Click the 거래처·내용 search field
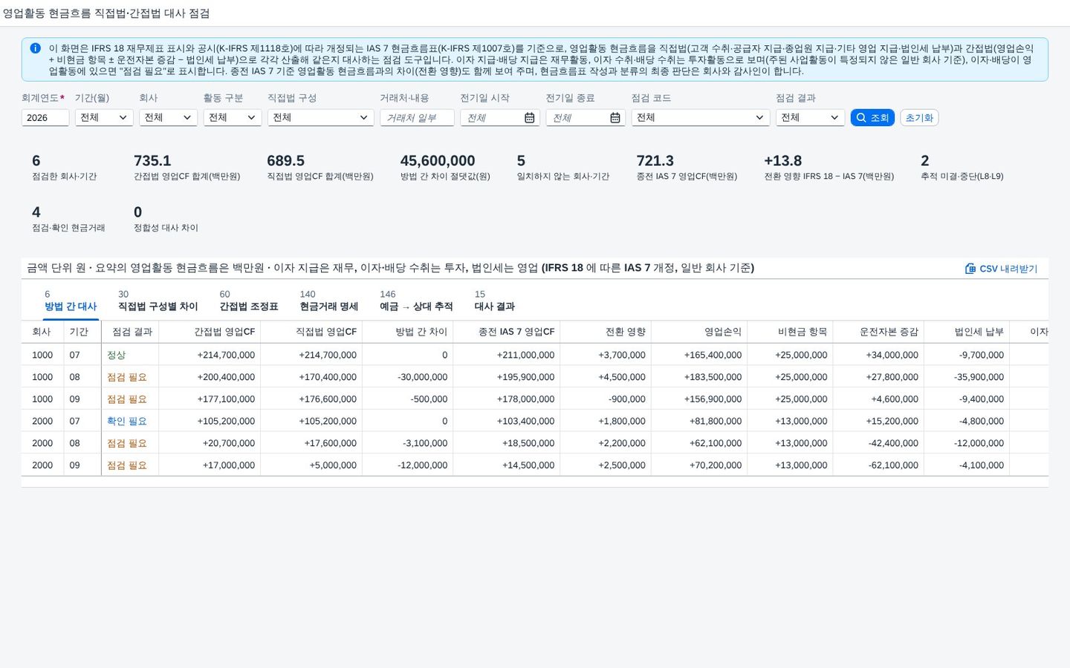The height and width of the screenshot is (668, 1070). (417, 118)
